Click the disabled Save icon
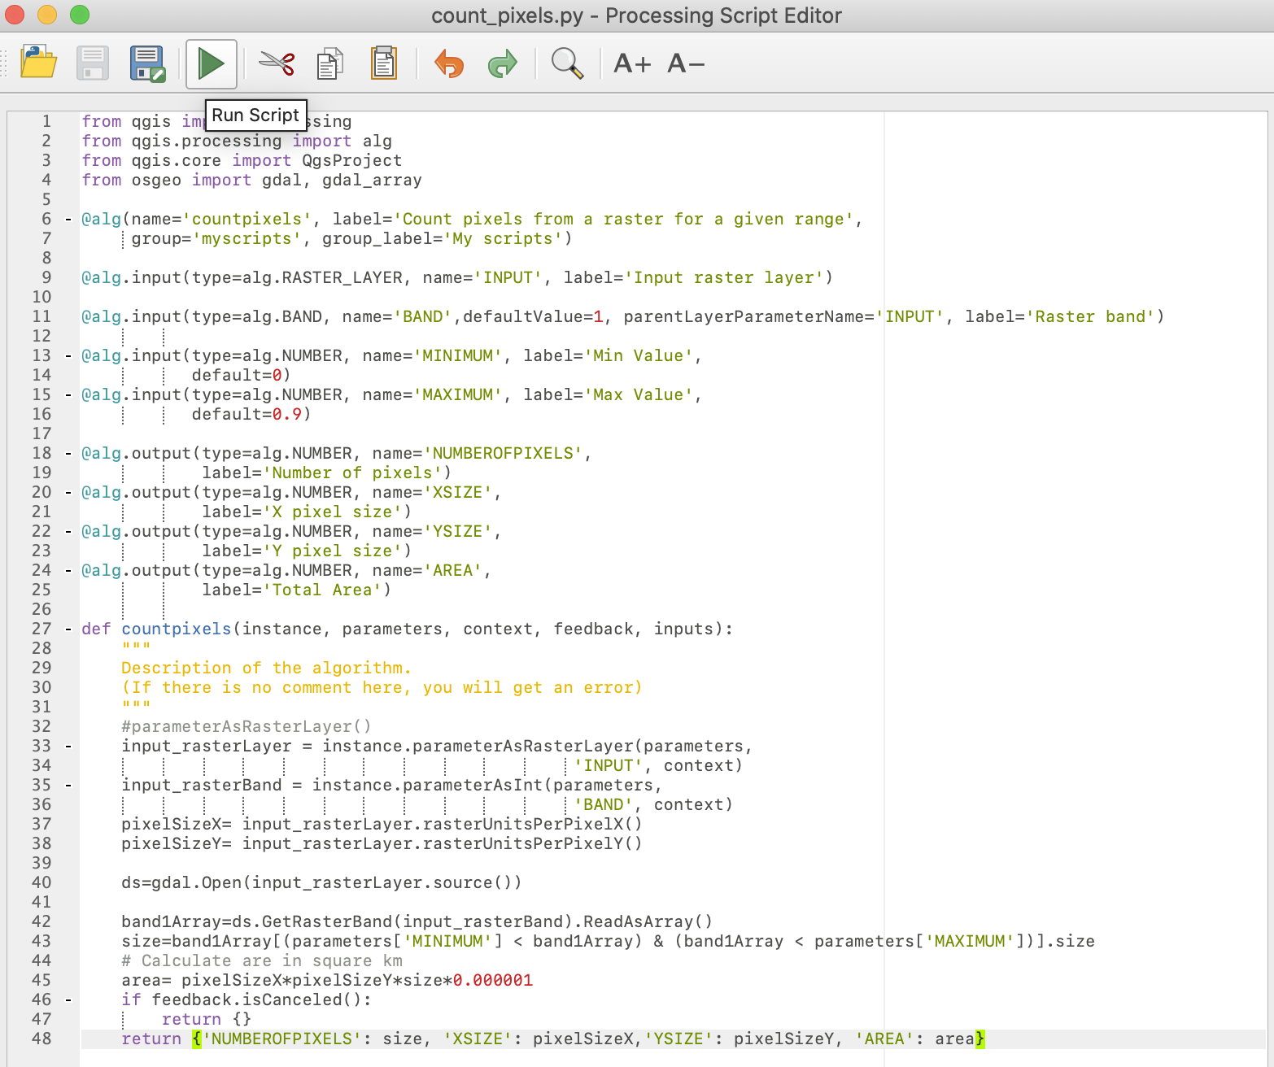The height and width of the screenshot is (1067, 1274). pos(92,63)
